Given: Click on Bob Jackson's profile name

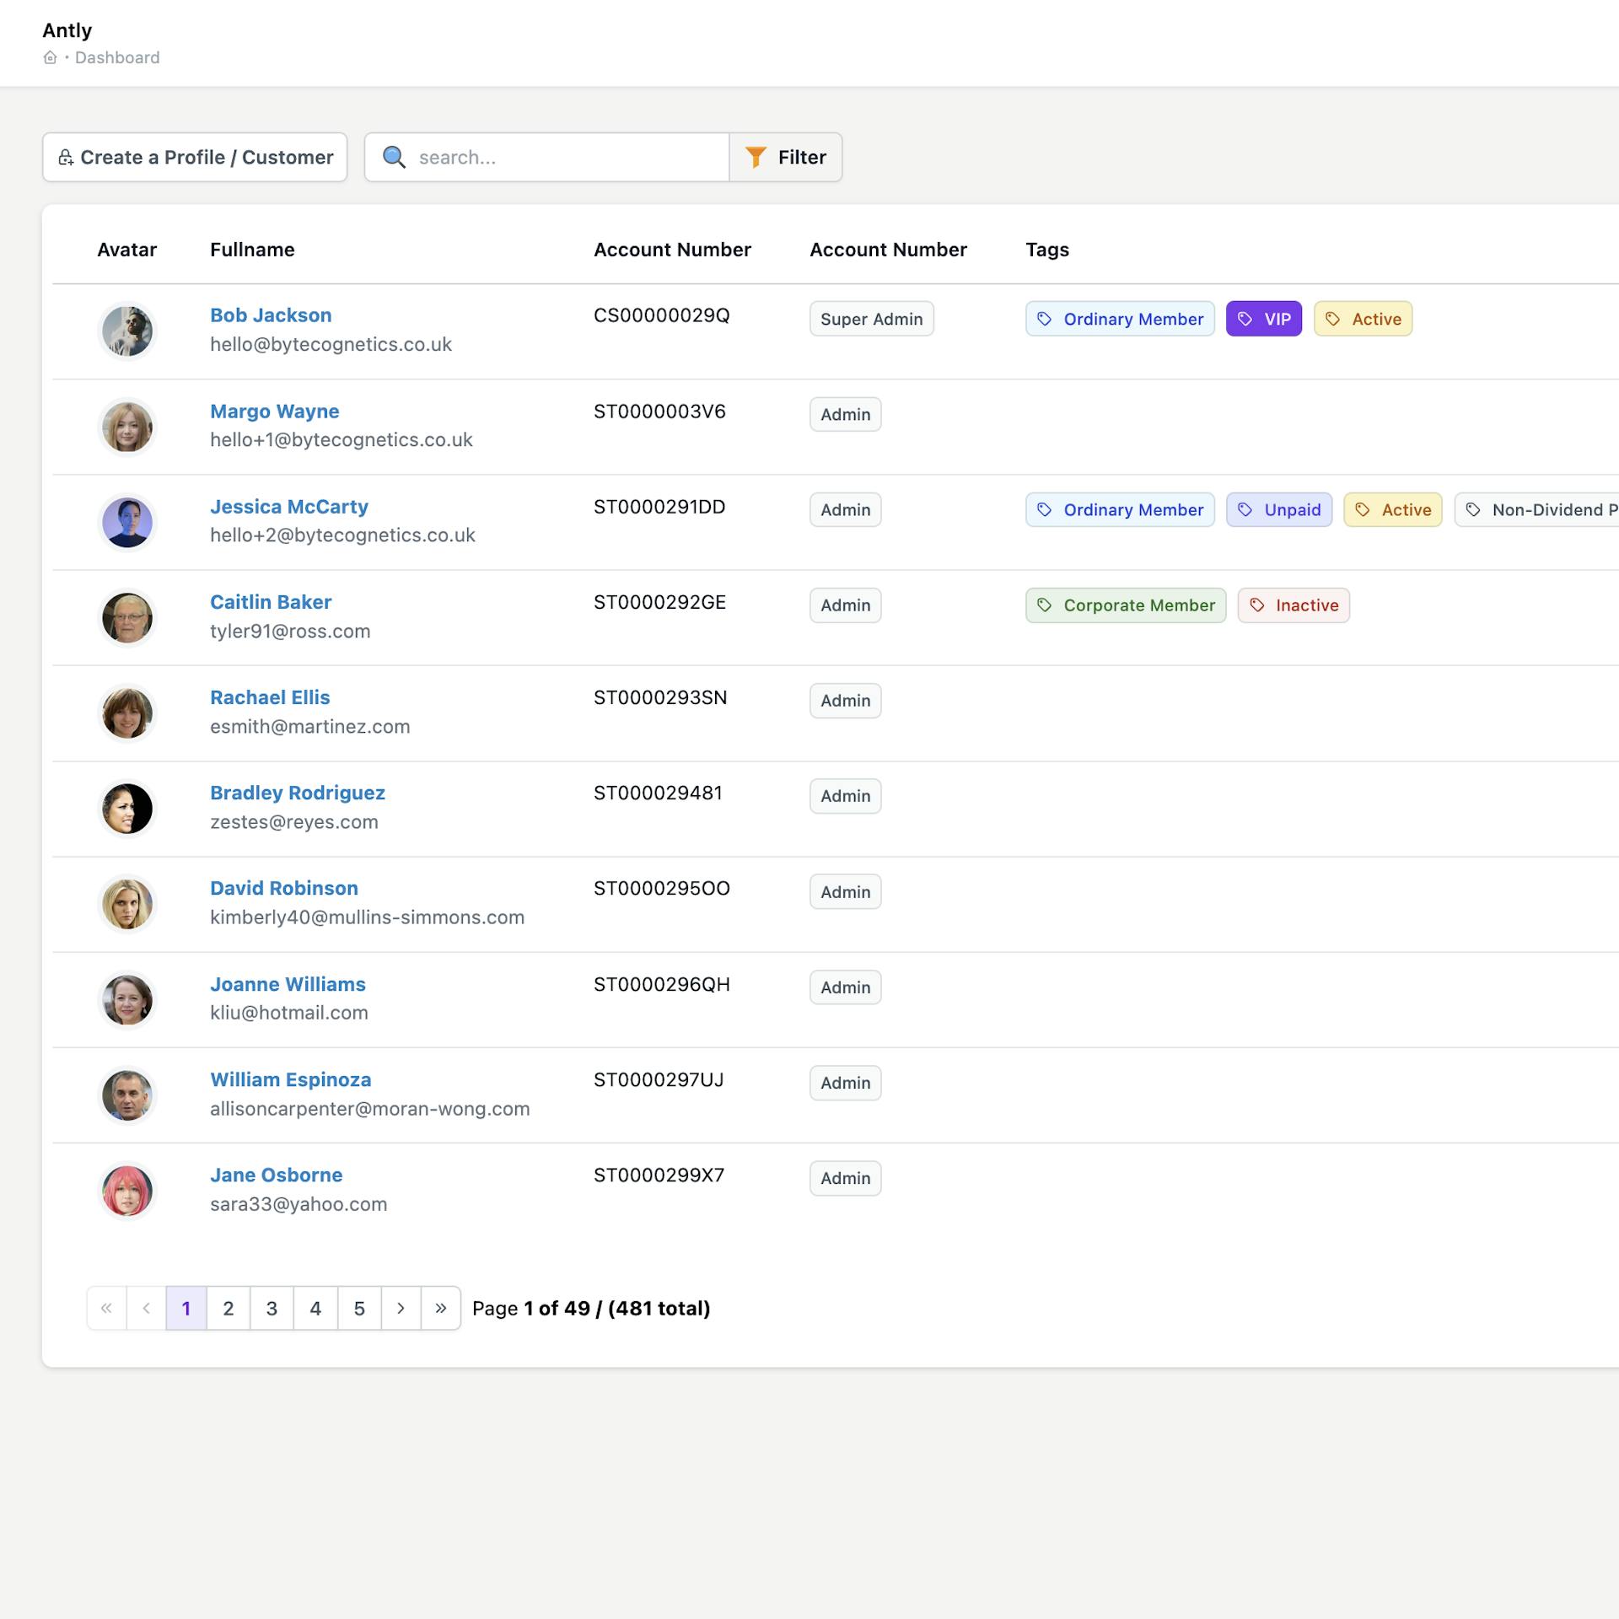Looking at the screenshot, I should pyautogui.click(x=270, y=315).
